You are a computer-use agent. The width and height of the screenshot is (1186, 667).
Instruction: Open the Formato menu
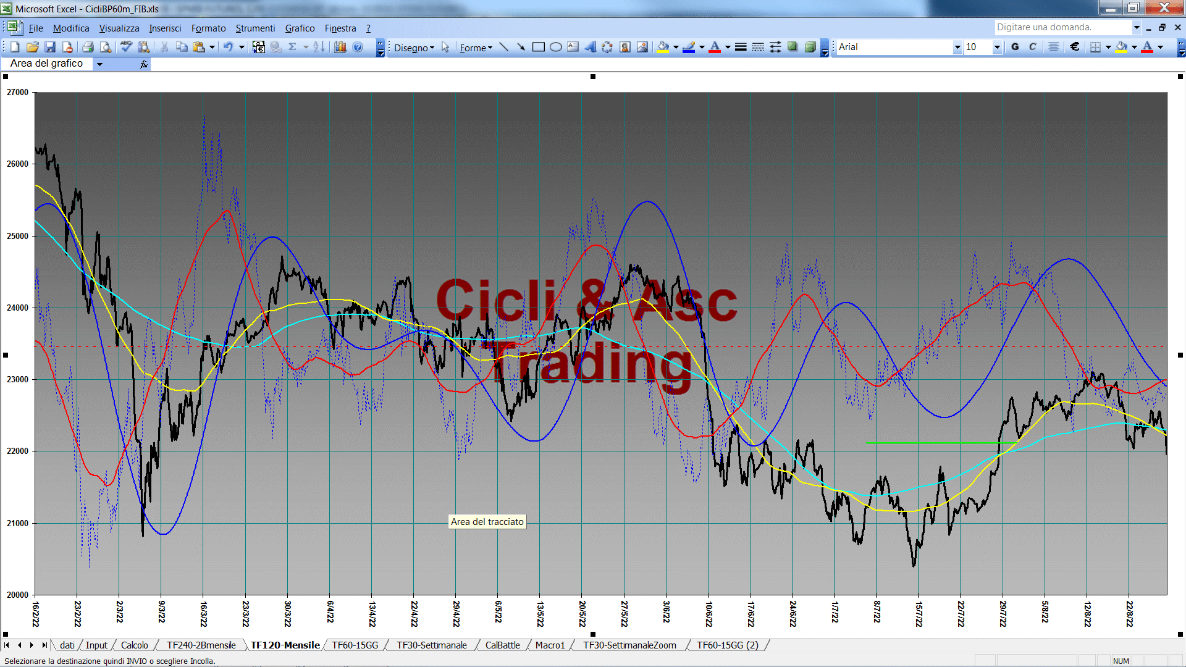(209, 28)
